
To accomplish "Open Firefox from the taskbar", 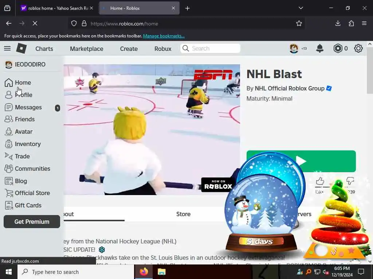I will pos(144,272).
